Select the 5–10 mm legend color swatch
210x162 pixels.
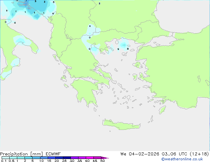click(36, 158)
